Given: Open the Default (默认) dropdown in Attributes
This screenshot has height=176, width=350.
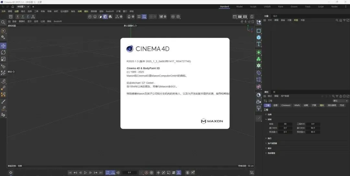Looking at the screenshot, I should pyautogui.click(x=340, y=101).
